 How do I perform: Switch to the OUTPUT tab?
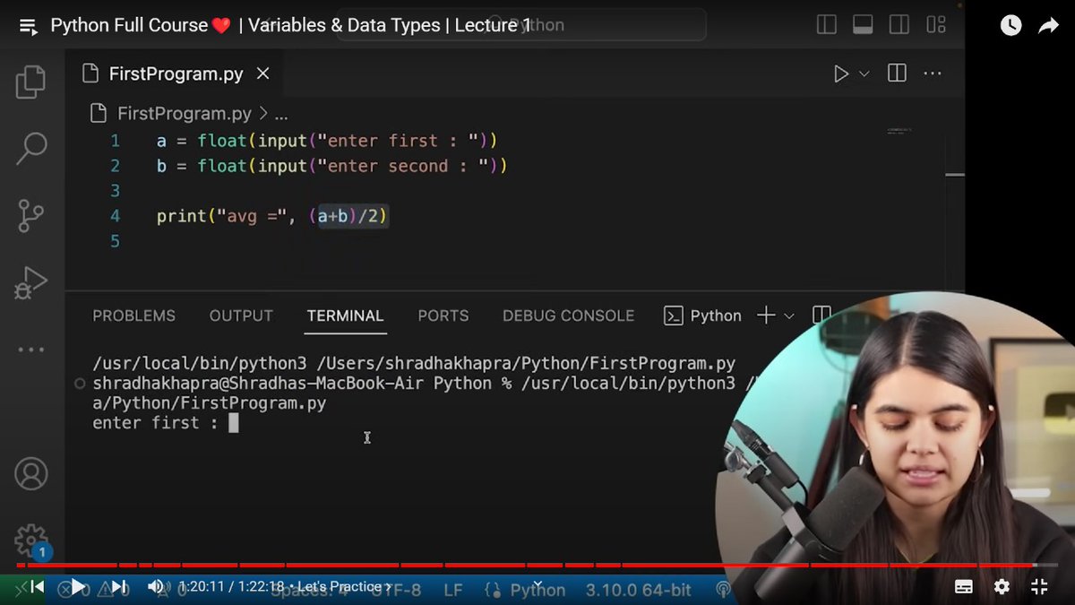240,315
